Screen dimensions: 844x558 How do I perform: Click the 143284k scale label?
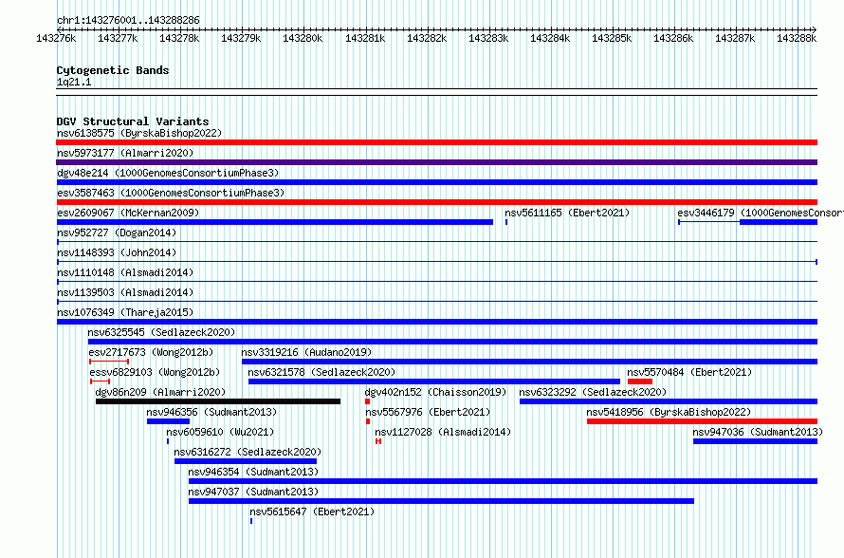[x=550, y=38]
